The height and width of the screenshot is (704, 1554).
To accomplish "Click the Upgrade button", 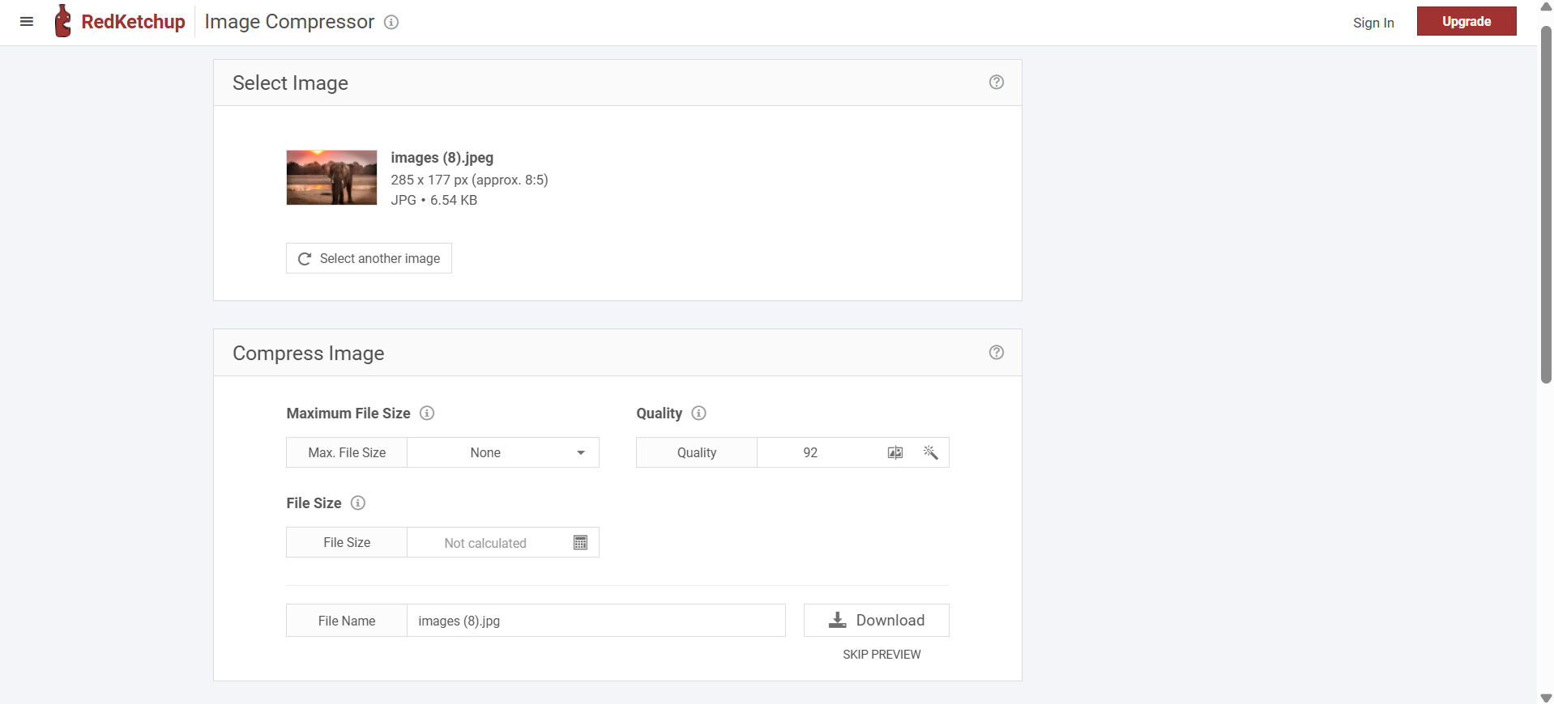I will [x=1466, y=22].
